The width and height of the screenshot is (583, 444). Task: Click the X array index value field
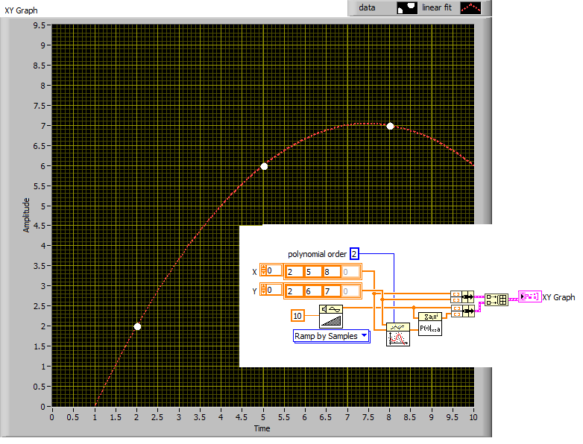tap(274, 270)
